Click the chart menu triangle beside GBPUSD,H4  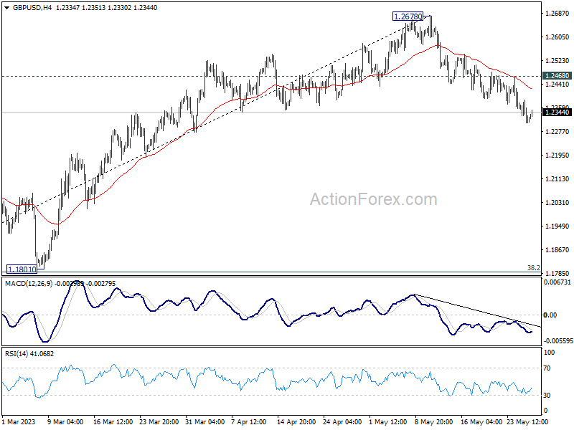click(x=7, y=8)
